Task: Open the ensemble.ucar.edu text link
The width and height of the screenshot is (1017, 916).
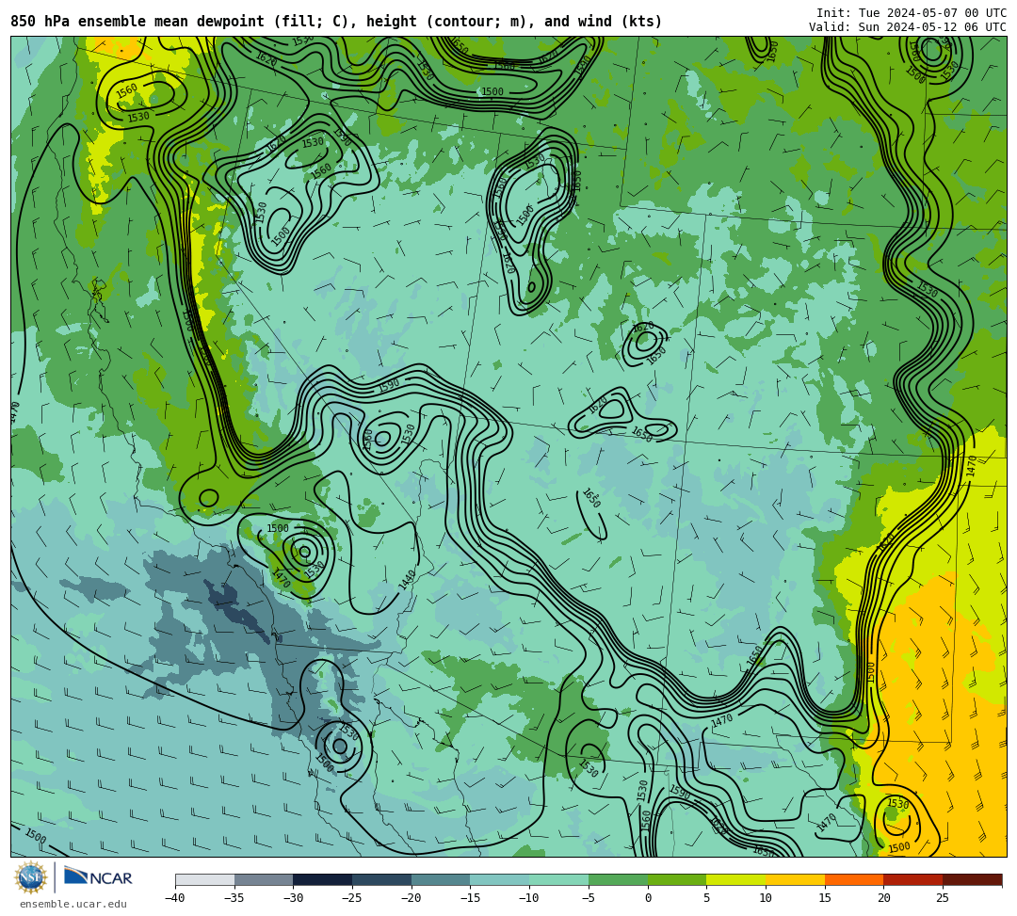Action: (73, 904)
